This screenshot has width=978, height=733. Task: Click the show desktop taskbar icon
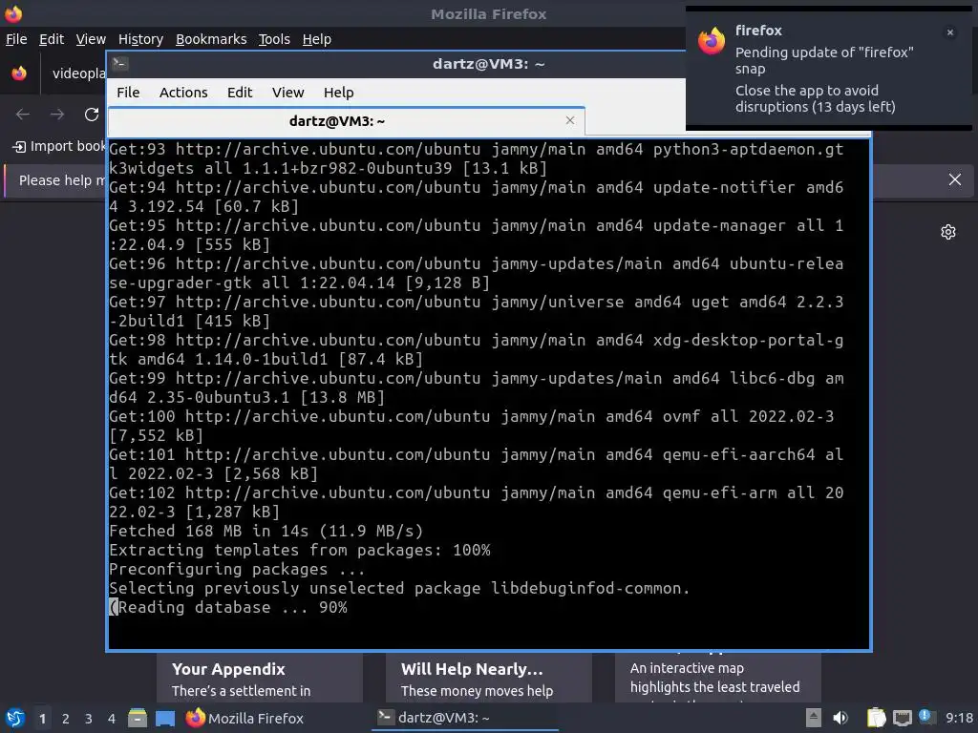click(x=165, y=718)
